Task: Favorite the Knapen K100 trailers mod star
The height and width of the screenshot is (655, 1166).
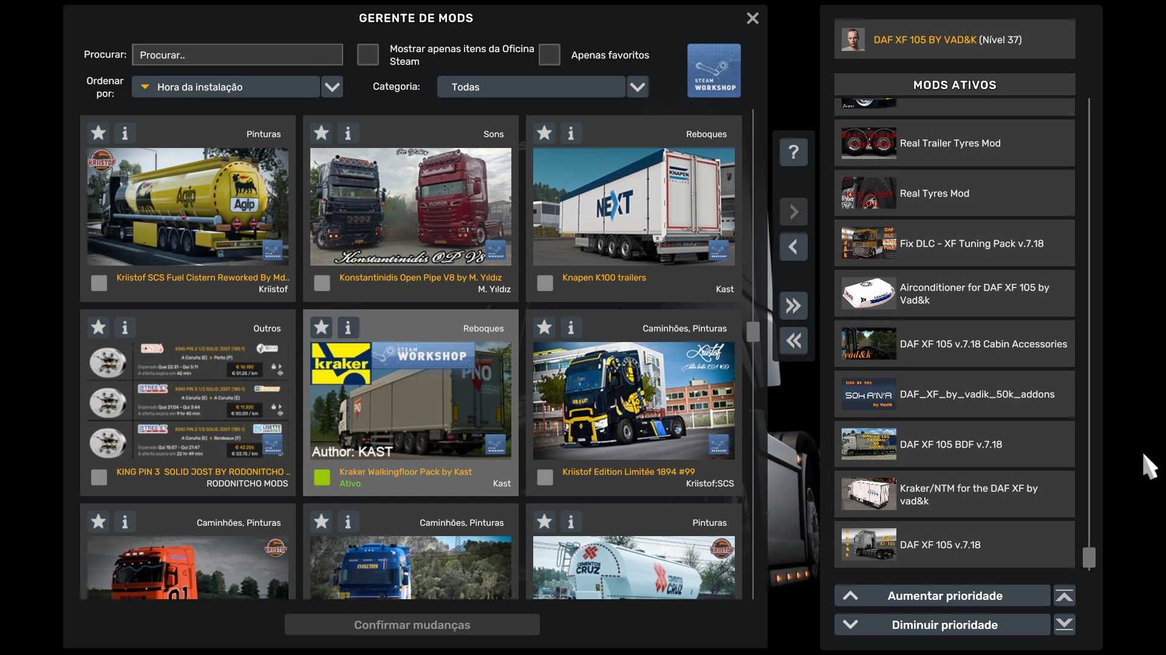Action: (x=544, y=133)
